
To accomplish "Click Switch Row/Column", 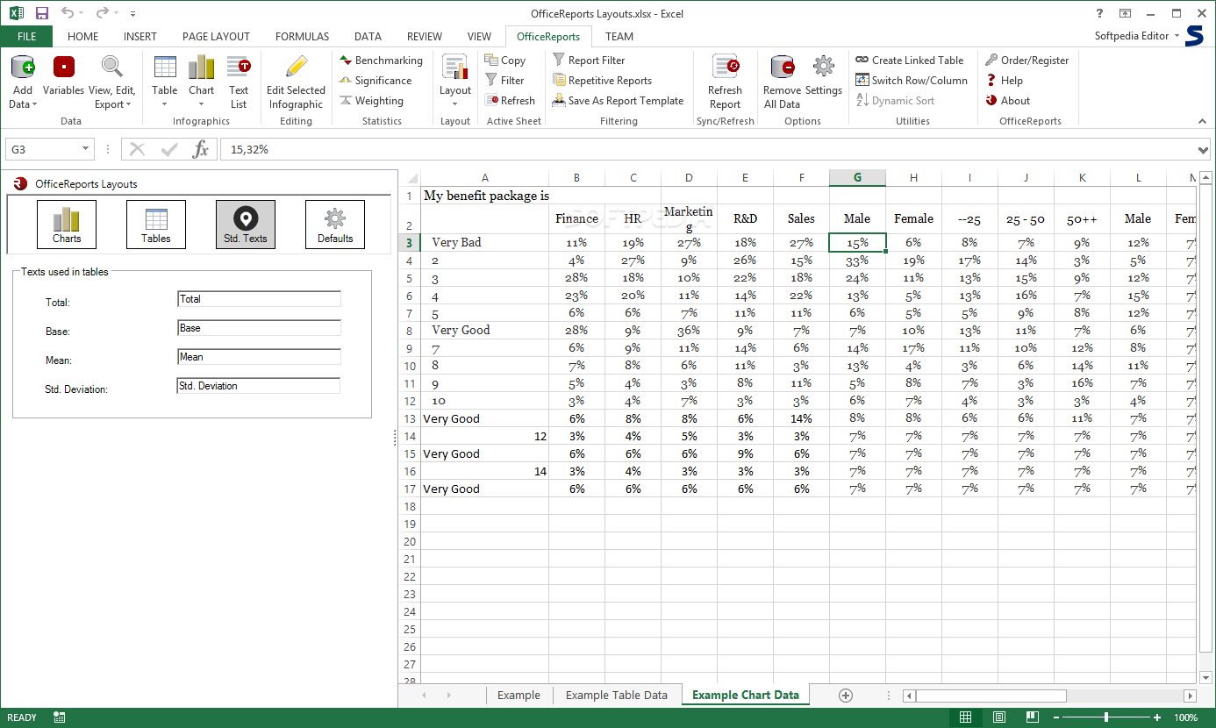I will [x=912, y=81].
